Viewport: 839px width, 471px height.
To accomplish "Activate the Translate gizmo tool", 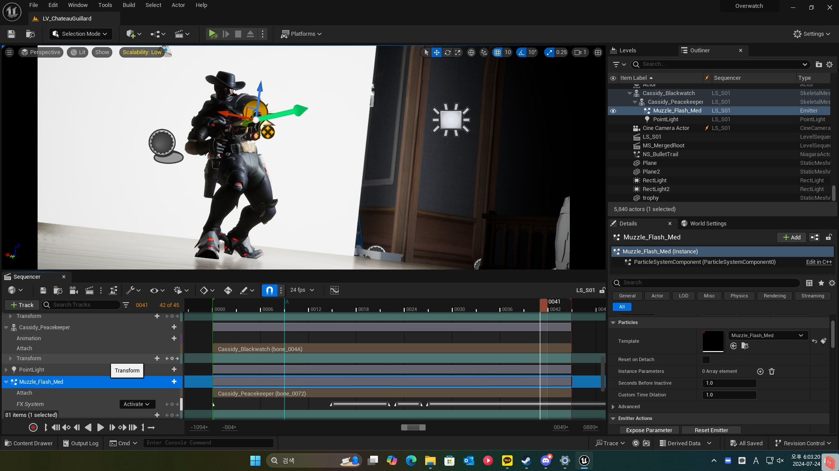I will tap(437, 52).
